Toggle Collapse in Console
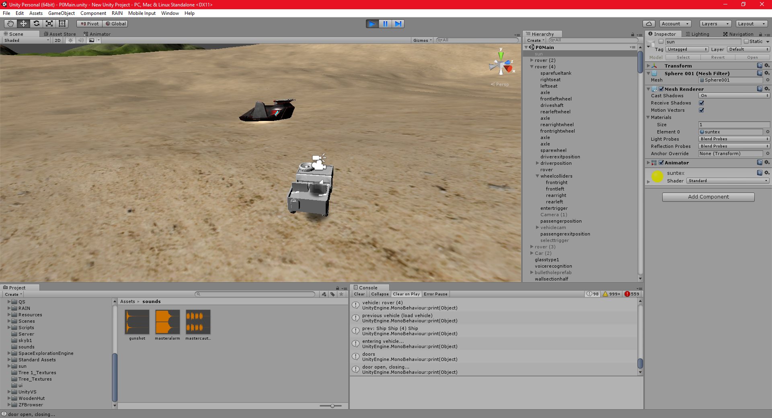This screenshot has height=418, width=772. (x=380, y=294)
